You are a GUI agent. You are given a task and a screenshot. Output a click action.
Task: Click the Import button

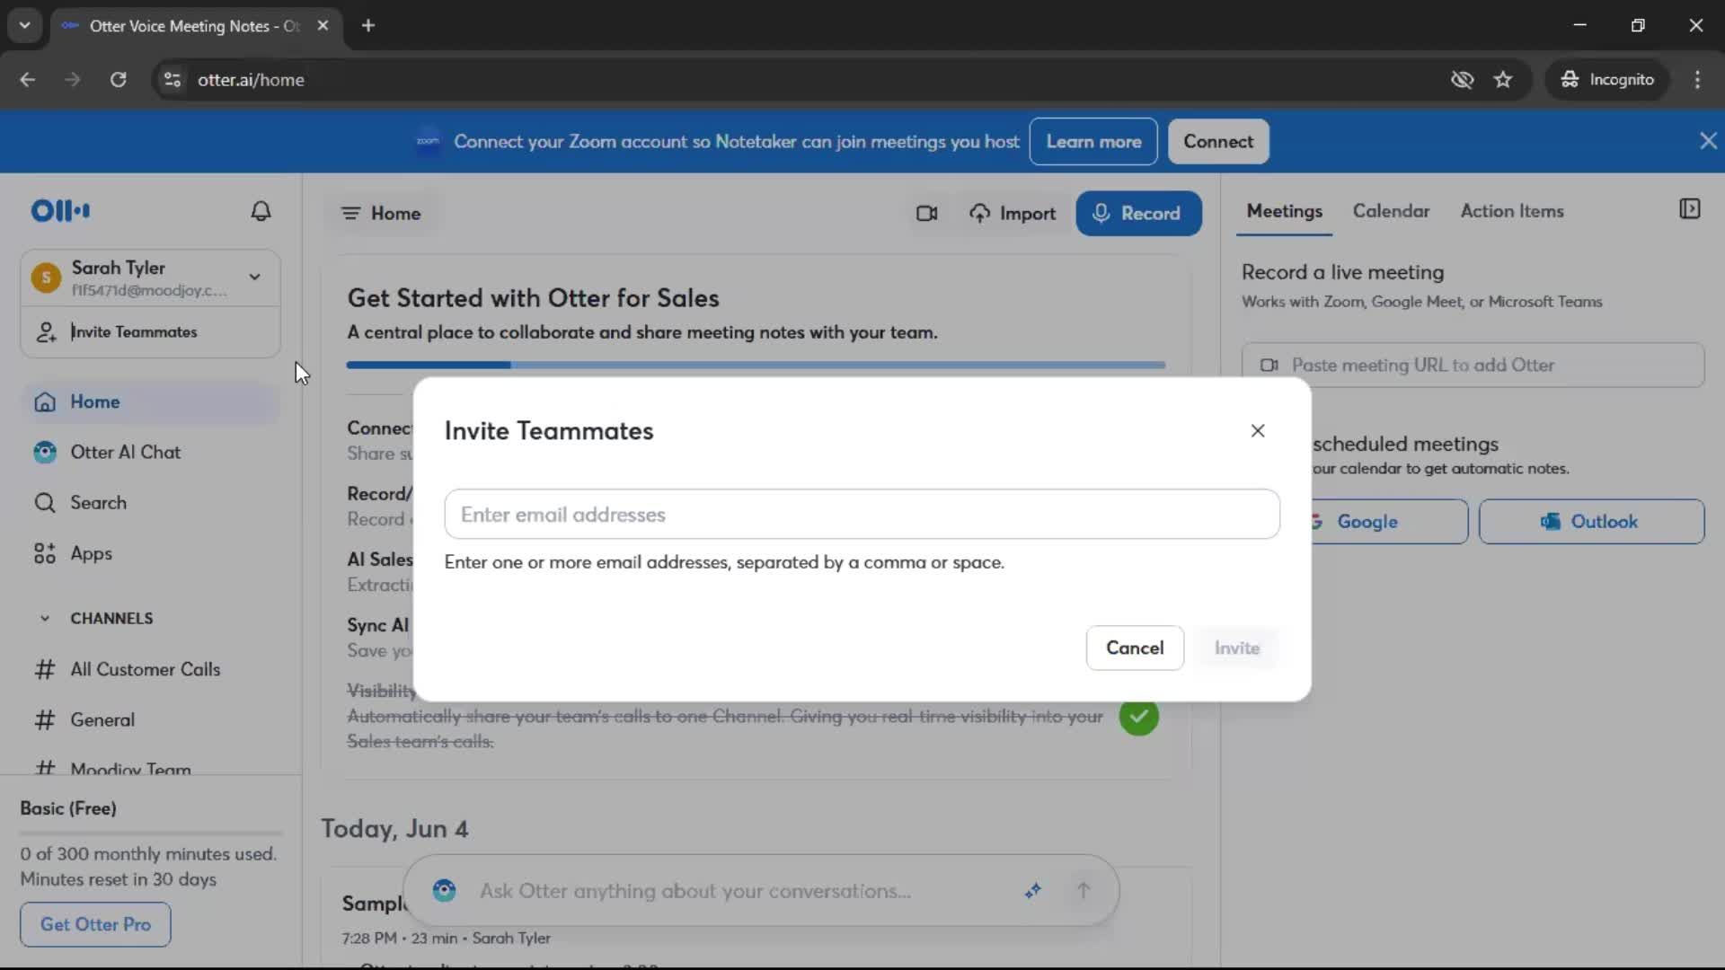(1013, 214)
